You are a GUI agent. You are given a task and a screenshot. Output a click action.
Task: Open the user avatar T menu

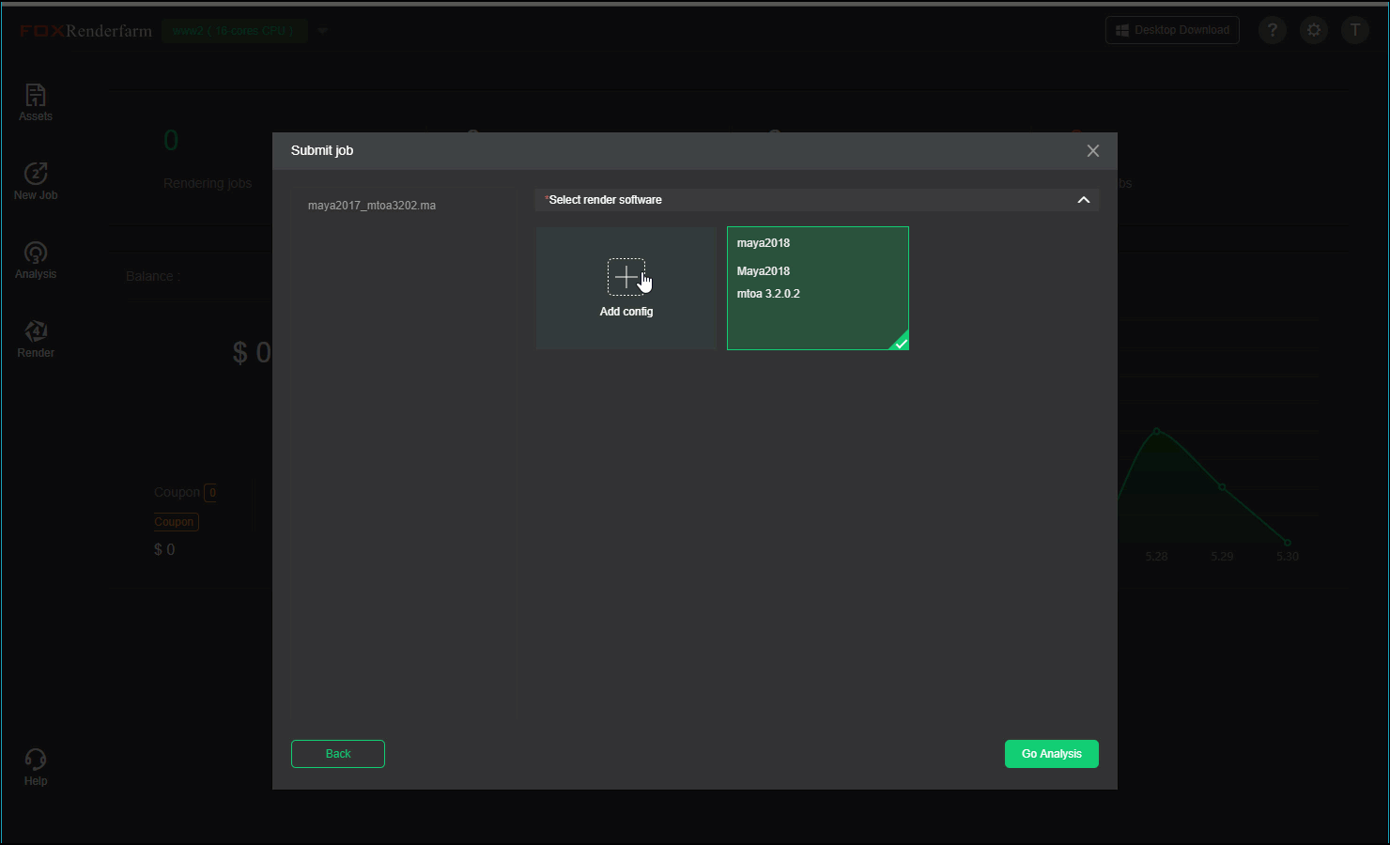(1355, 30)
